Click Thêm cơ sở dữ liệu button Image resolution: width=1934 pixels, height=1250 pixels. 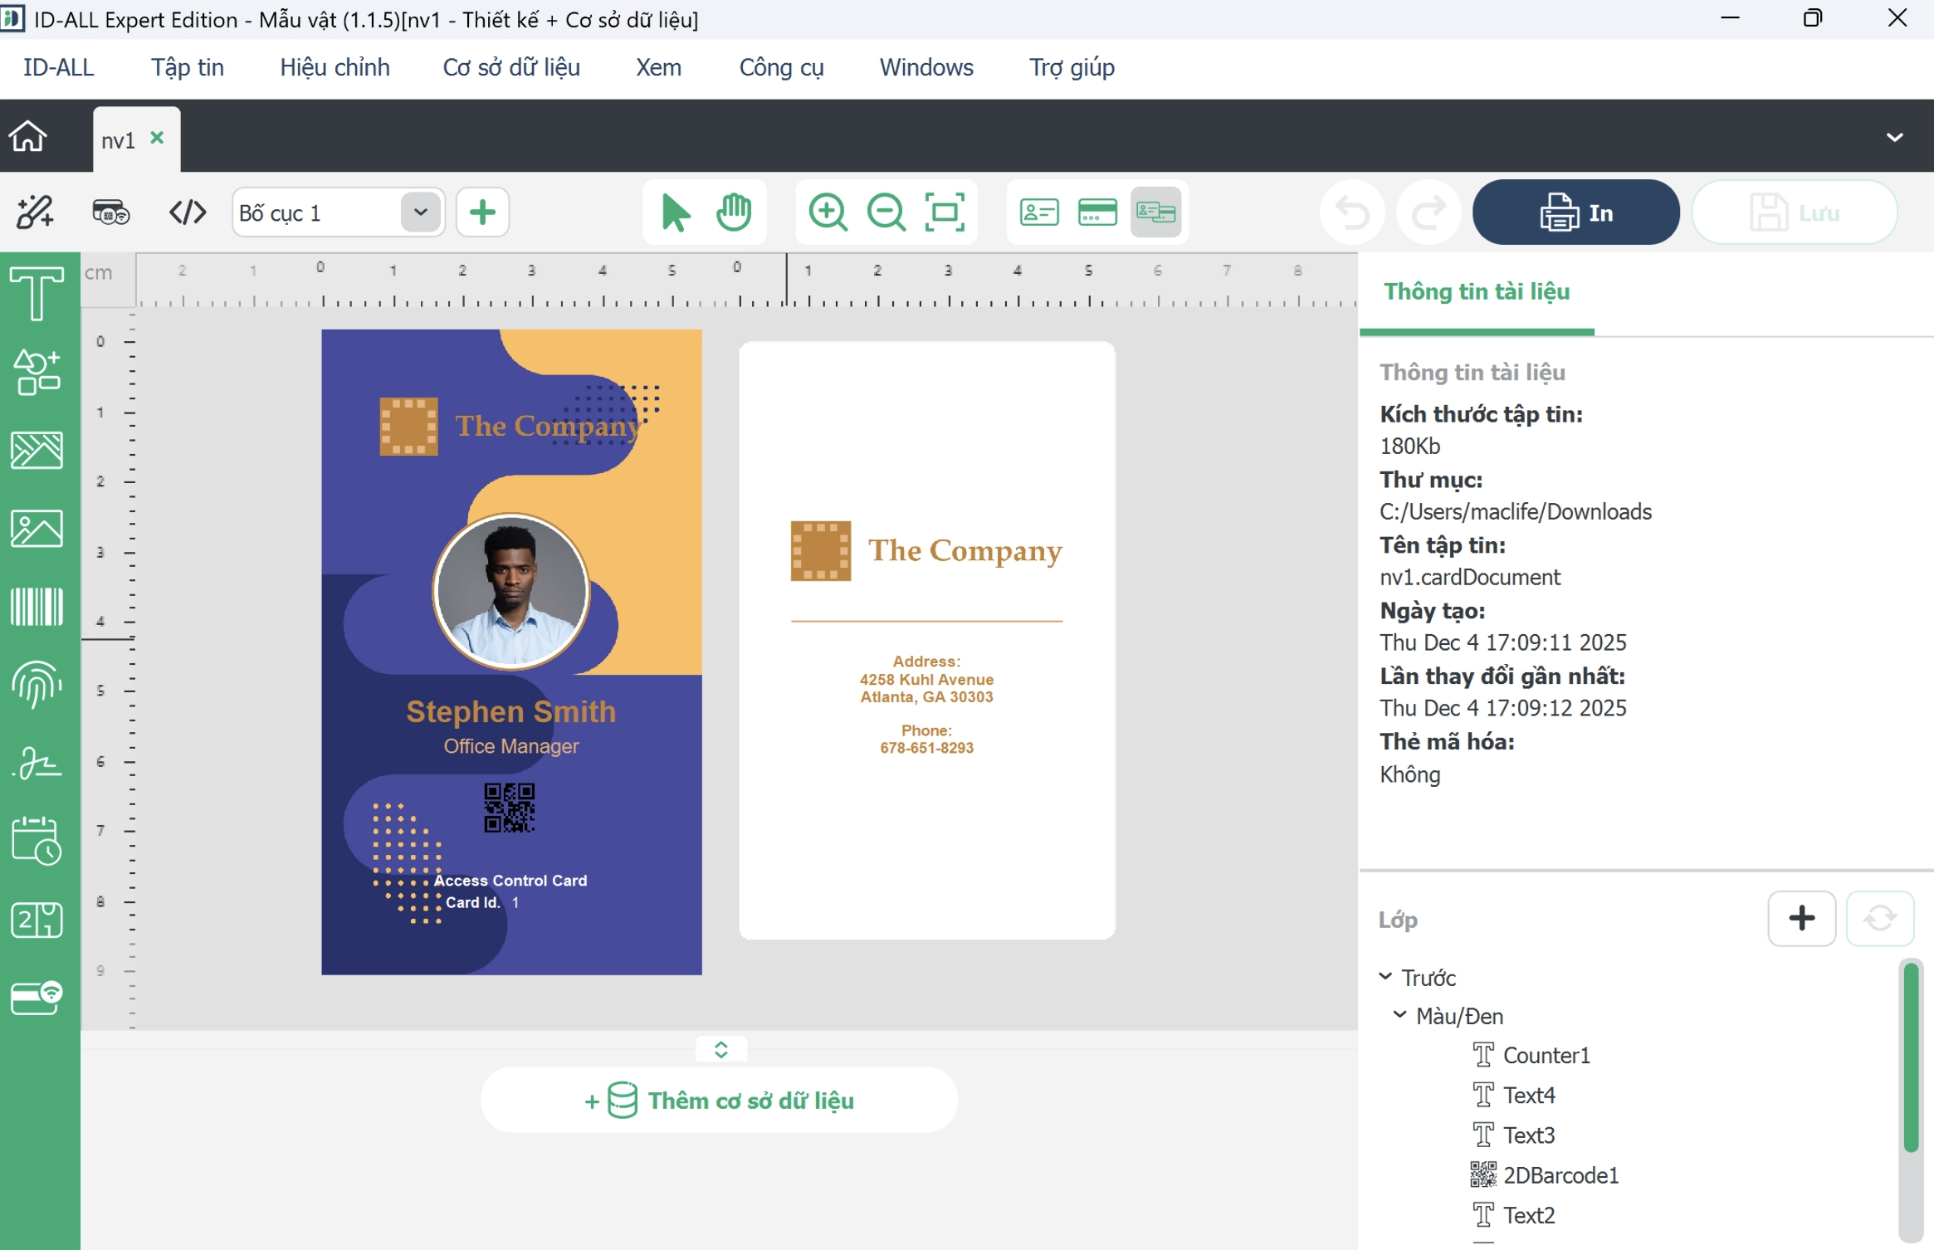click(x=719, y=1100)
